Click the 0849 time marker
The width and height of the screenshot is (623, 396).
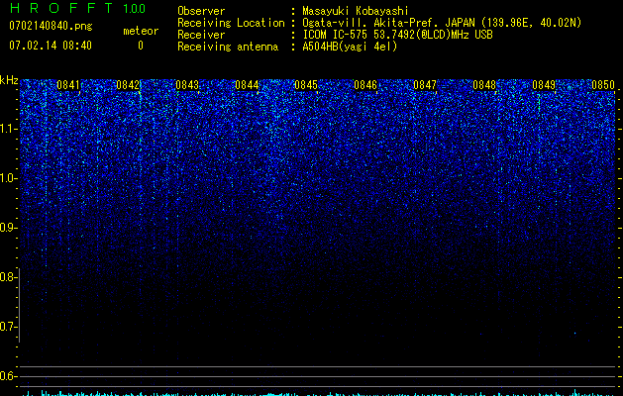(544, 85)
